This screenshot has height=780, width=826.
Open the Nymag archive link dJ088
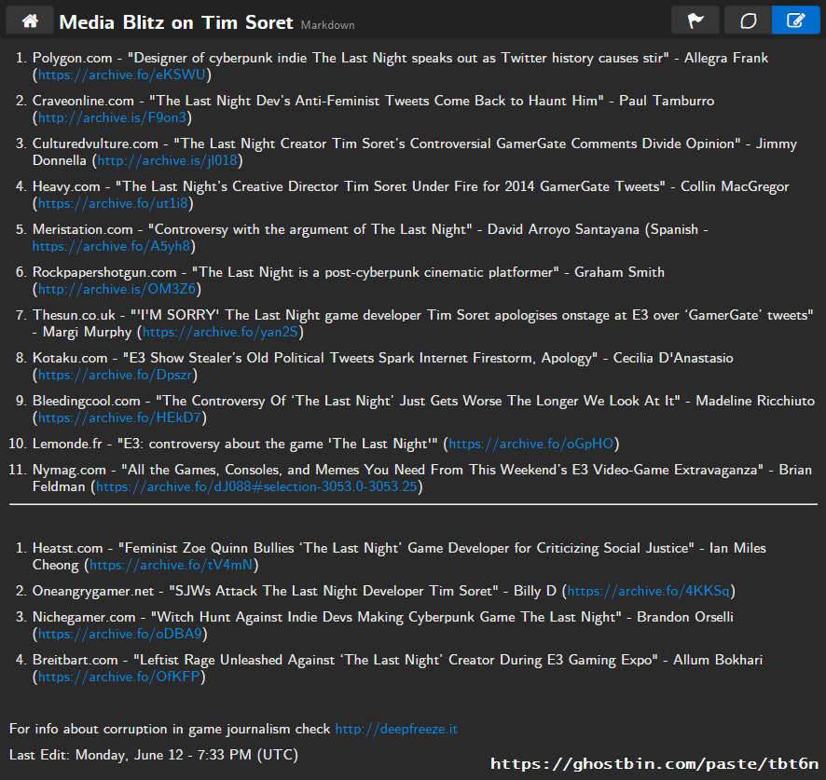[x=256, y=486]
